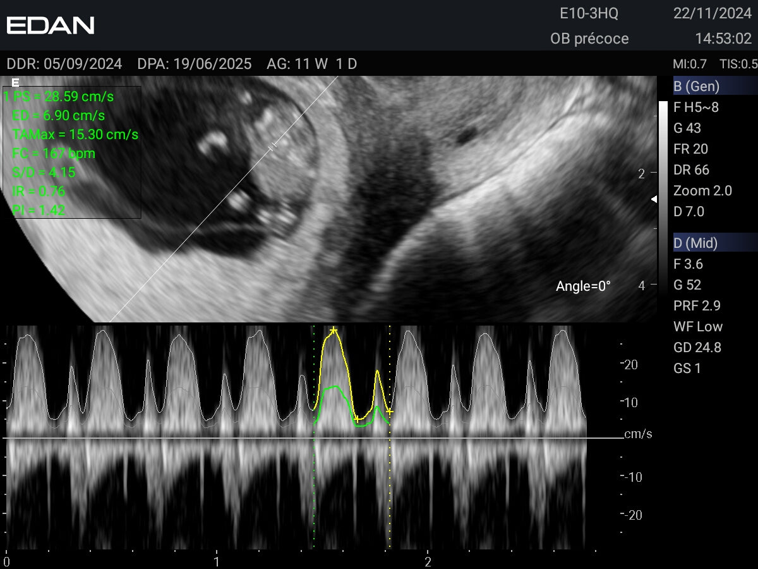This screenshot has height=569, width=758.
Task: Click the 2 second mark on time axis
Action: 428,561
